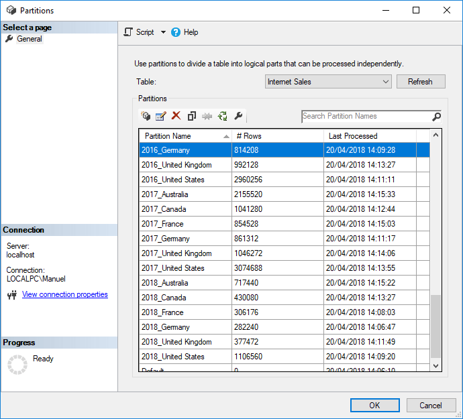Click the Process partition icon
463x419 pixels.
pyautogui.click(x=223, y=116)
